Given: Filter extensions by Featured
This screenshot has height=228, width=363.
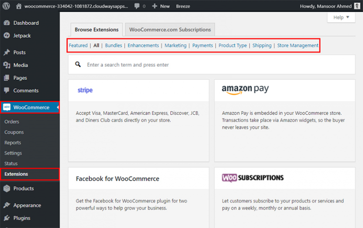Looking at the screenshot, I should pos(78,45).
